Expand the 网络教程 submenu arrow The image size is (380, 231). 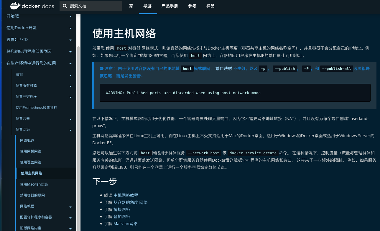pyautogui.click(x=70, y=207)
